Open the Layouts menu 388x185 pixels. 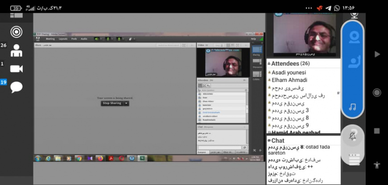63,39
